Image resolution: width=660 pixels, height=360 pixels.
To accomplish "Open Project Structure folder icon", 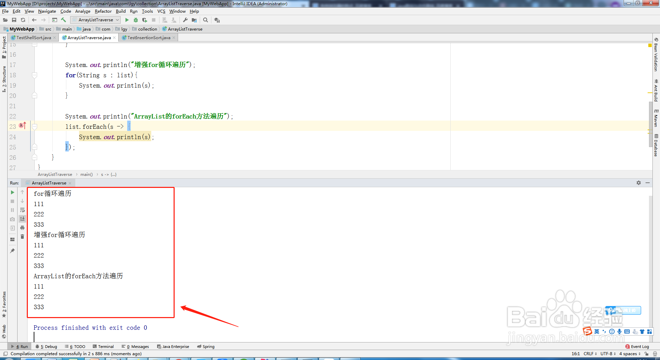I will pos(194,20).
